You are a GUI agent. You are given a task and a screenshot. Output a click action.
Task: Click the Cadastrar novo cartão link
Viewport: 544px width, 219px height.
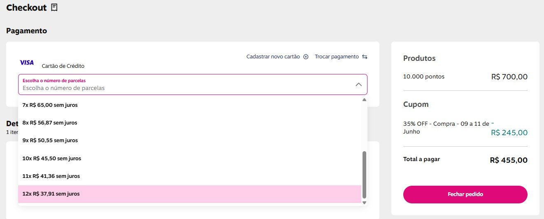coord(273,57)
